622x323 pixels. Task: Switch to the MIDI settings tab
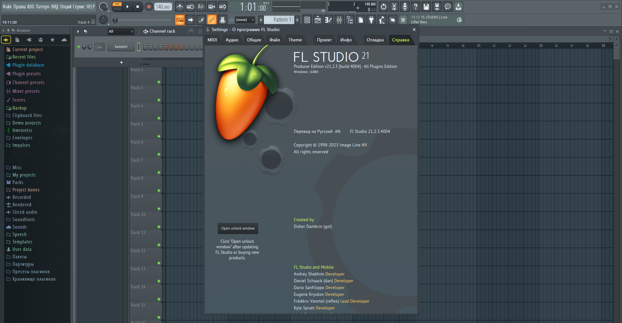[212, 40]
